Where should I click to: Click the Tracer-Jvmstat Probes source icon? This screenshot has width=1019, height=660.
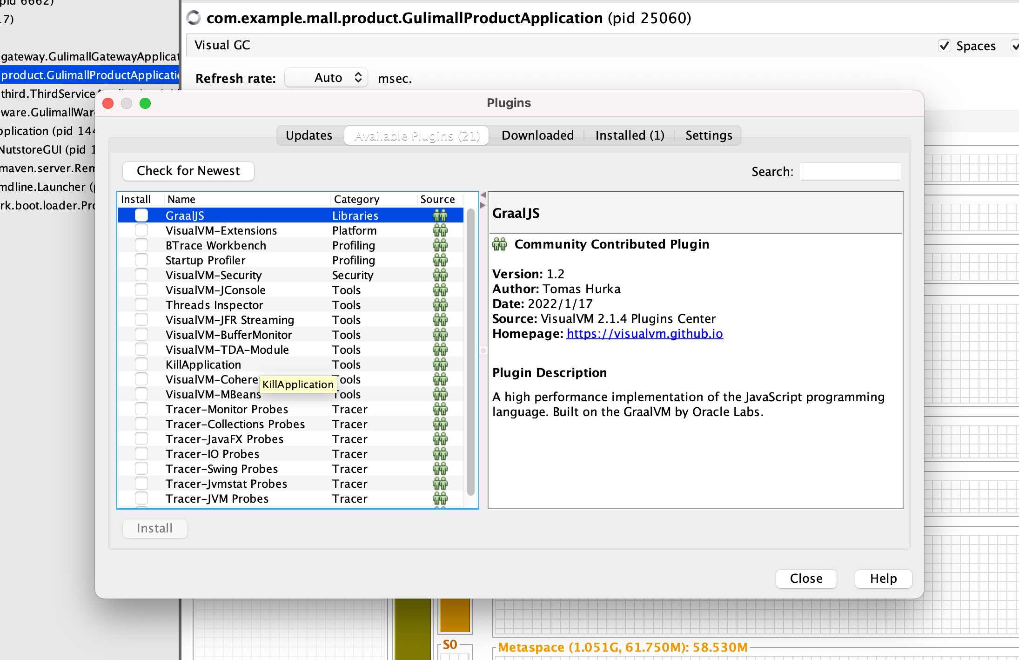pos(440,484)
